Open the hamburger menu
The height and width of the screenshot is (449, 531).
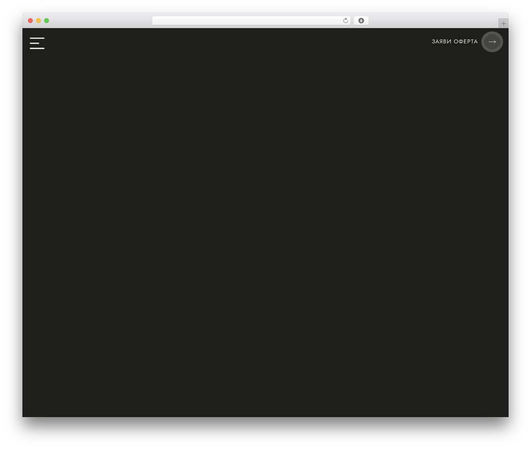pyautogui.click(x=37, y=43)
